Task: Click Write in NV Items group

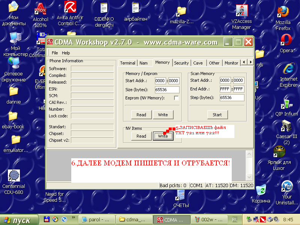Action: 163,136
